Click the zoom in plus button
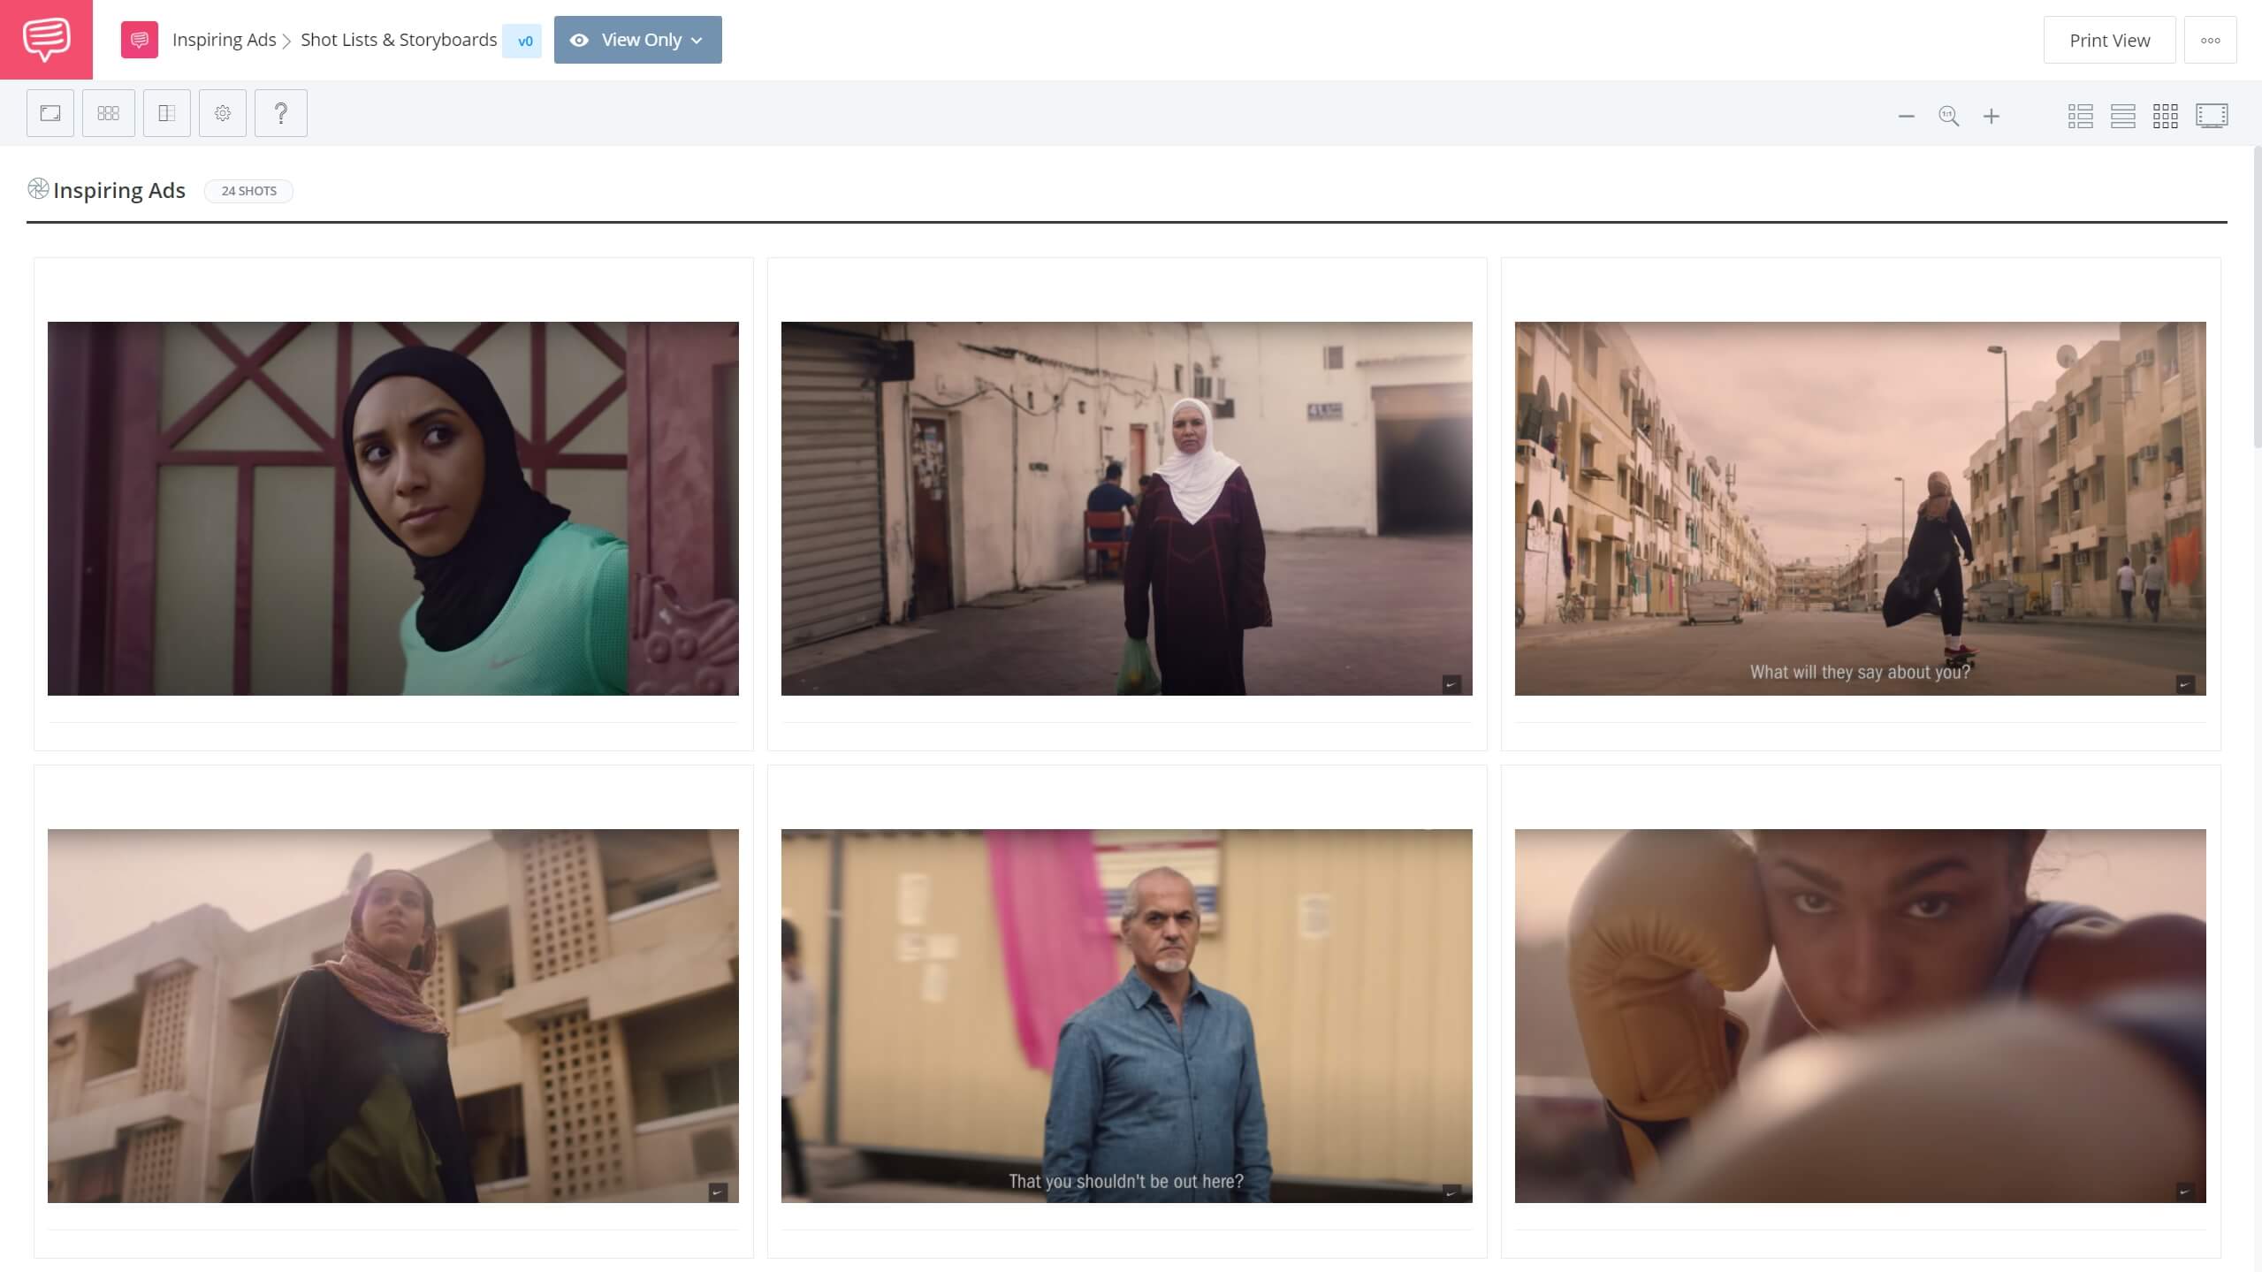 [x=1992, y=115]
